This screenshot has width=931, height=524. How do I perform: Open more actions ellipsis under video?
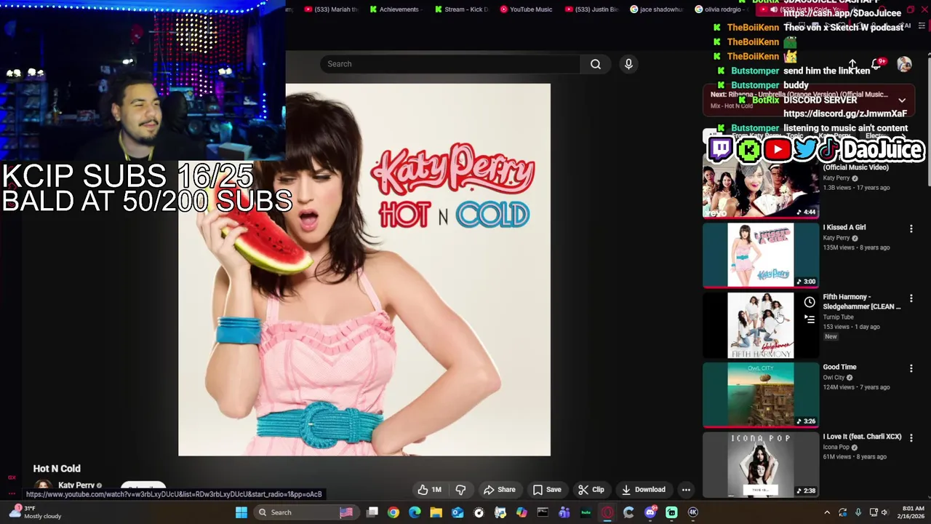pyautogui.click(x=686, y=490)
